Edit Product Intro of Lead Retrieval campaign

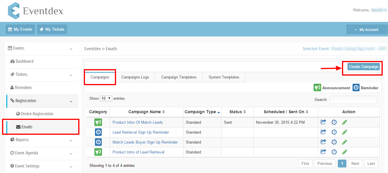click(x=345, y=152)
